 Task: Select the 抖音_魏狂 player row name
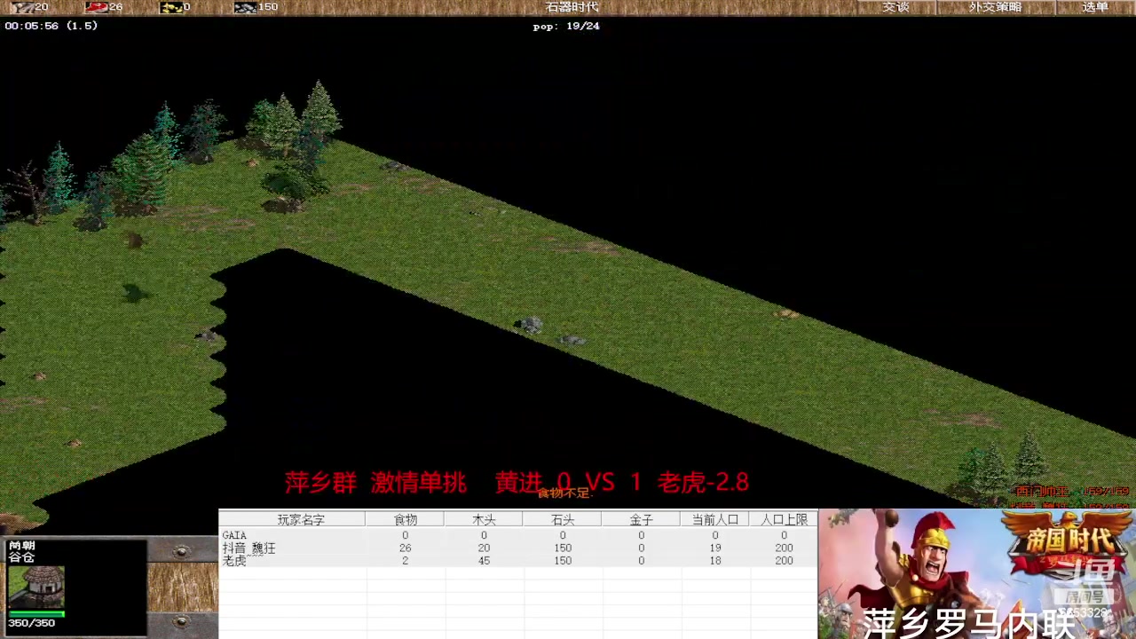[x=249, y=548]
